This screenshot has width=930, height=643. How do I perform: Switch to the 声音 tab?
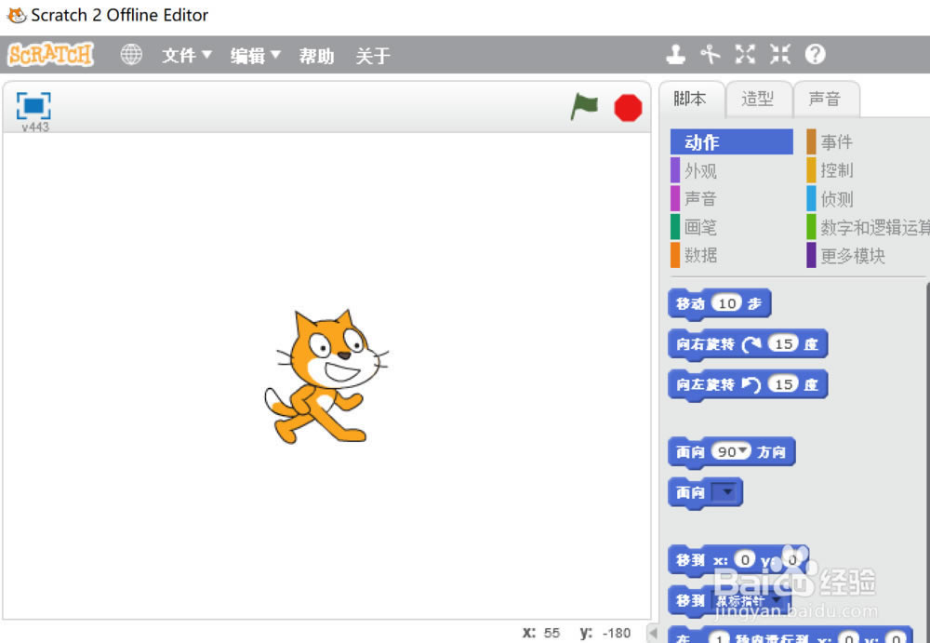(x=826, y=100)
